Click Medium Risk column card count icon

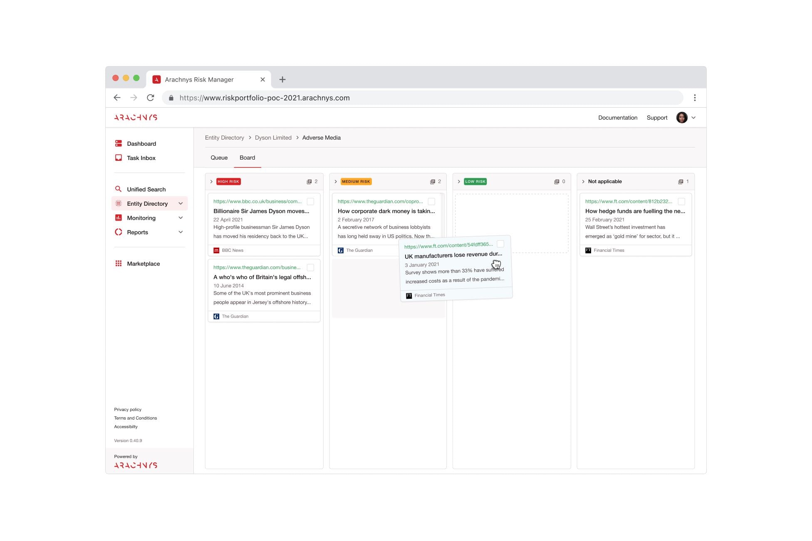(x=433, y=182)
